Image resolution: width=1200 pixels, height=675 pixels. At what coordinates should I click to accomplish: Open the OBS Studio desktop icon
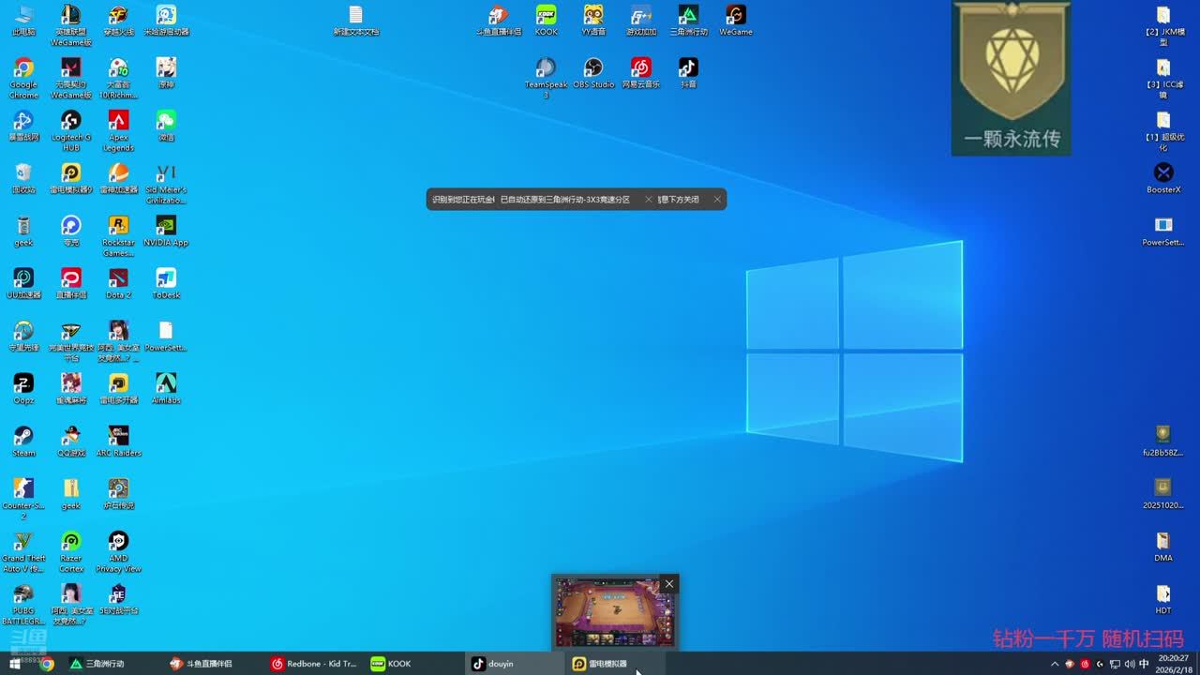coord(593,68)
